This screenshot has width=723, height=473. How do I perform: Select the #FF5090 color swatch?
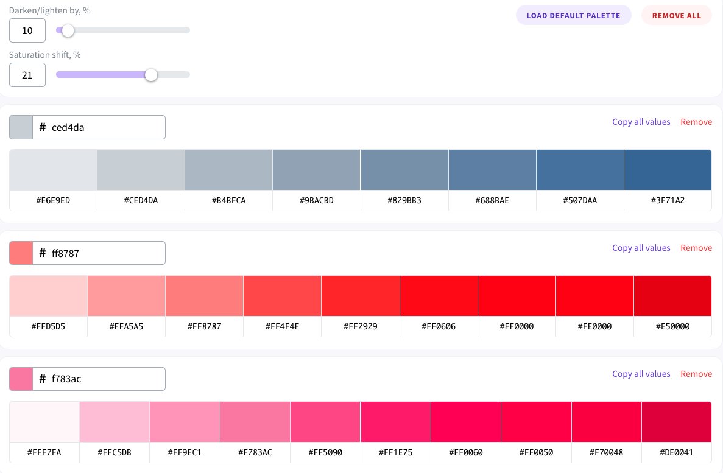coord(325,421)
